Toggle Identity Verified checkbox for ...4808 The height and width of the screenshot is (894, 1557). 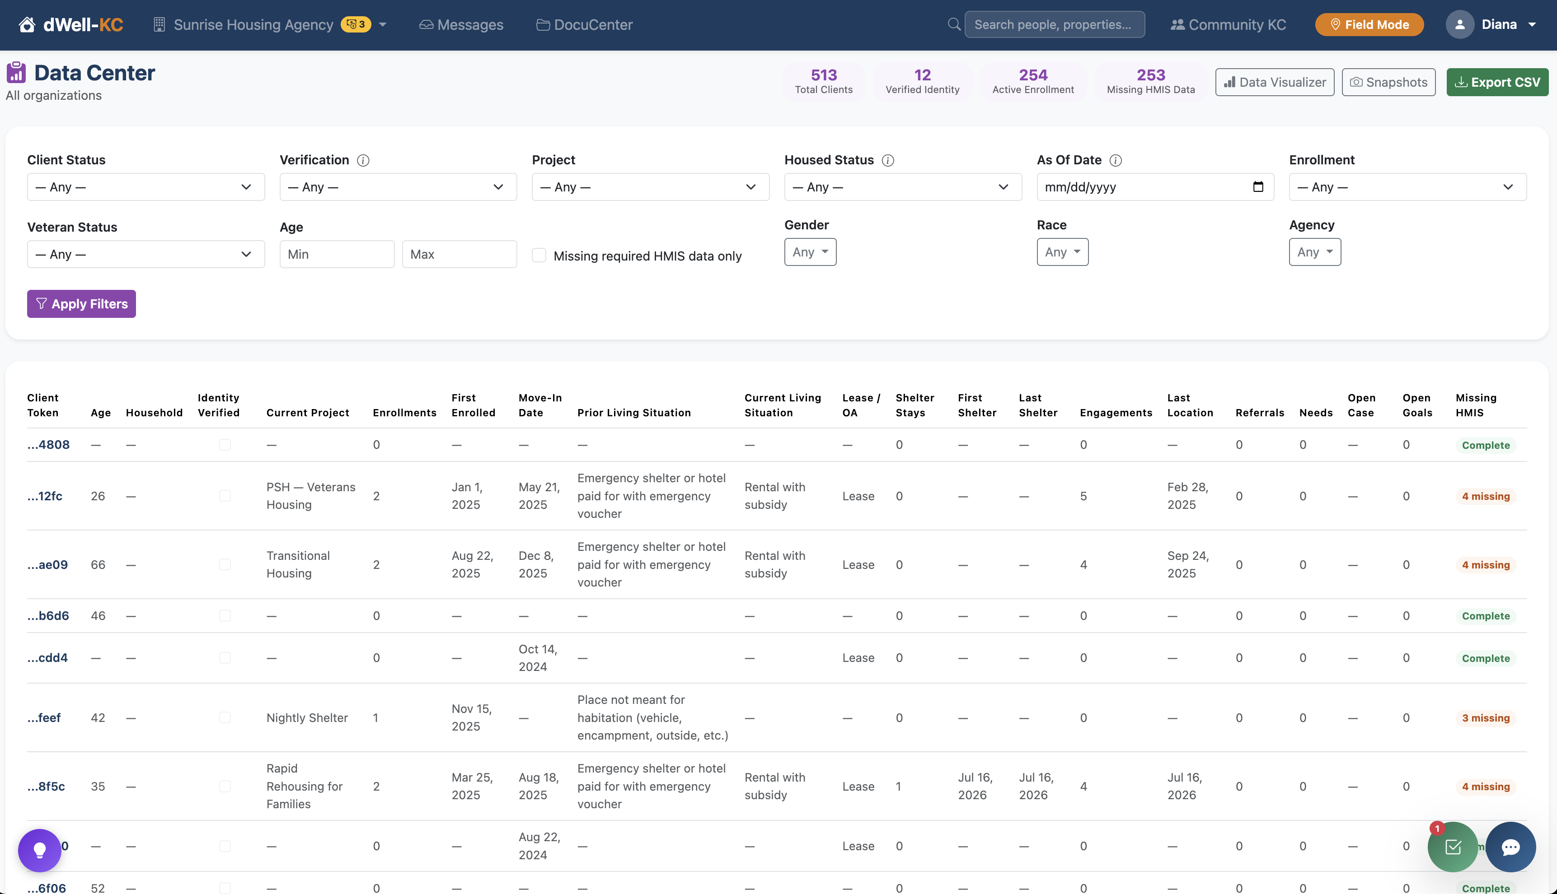[225, 445]
